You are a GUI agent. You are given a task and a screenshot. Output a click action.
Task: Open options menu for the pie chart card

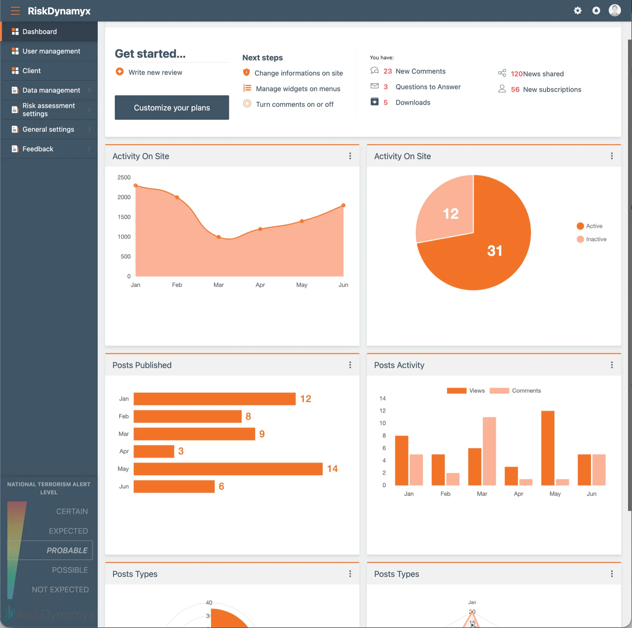pos(612,156)
